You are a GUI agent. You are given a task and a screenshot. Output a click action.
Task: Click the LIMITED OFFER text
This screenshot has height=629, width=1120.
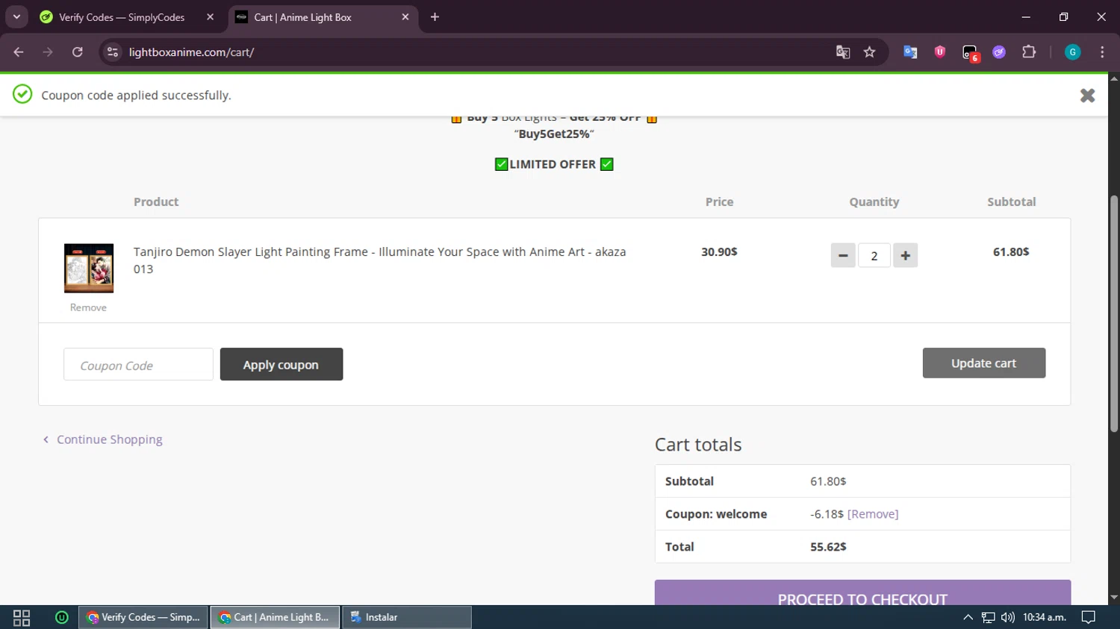(553, 164)
